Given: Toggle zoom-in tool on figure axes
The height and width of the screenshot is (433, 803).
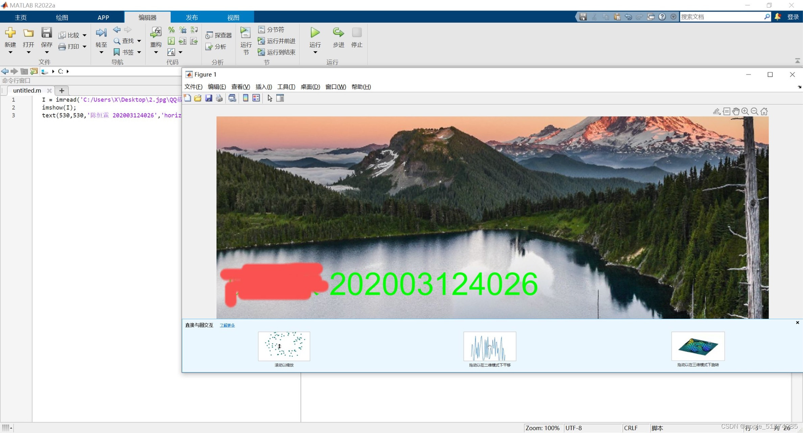Looking at the screenshot, I should pos(745,111).
